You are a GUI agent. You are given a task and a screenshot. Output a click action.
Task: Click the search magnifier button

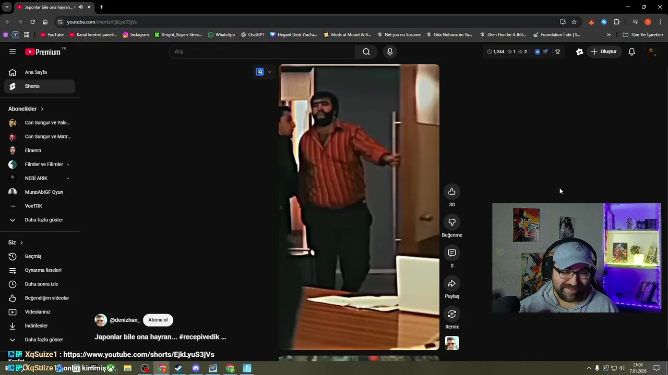366,52
